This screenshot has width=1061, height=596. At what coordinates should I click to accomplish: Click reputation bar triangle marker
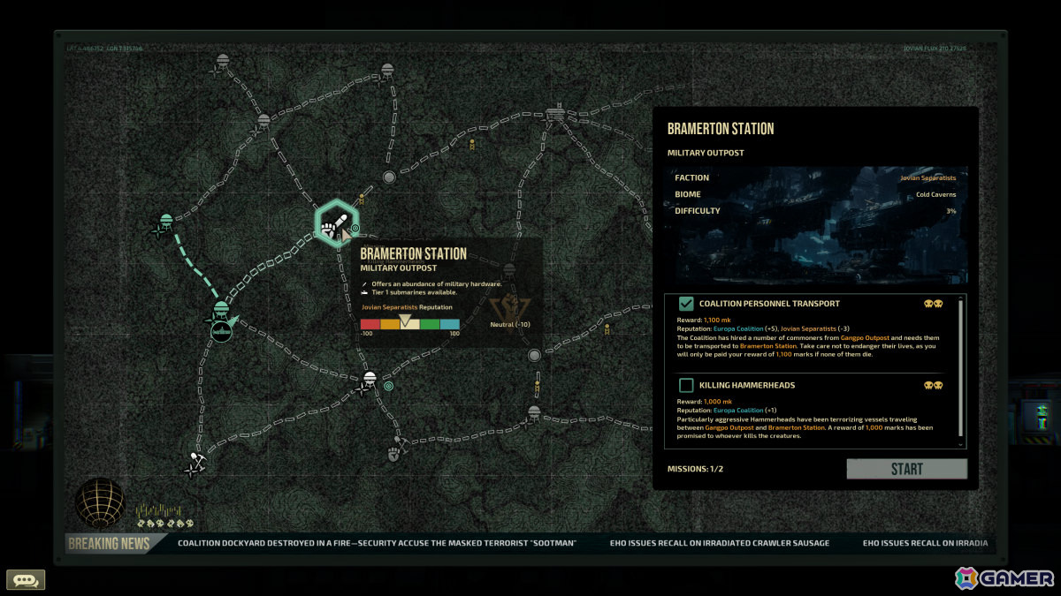coord(405,320)
